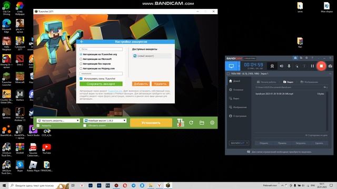Click the login field in account settings
The width and height of the screenshot is (337, 189).
(101, 49)
